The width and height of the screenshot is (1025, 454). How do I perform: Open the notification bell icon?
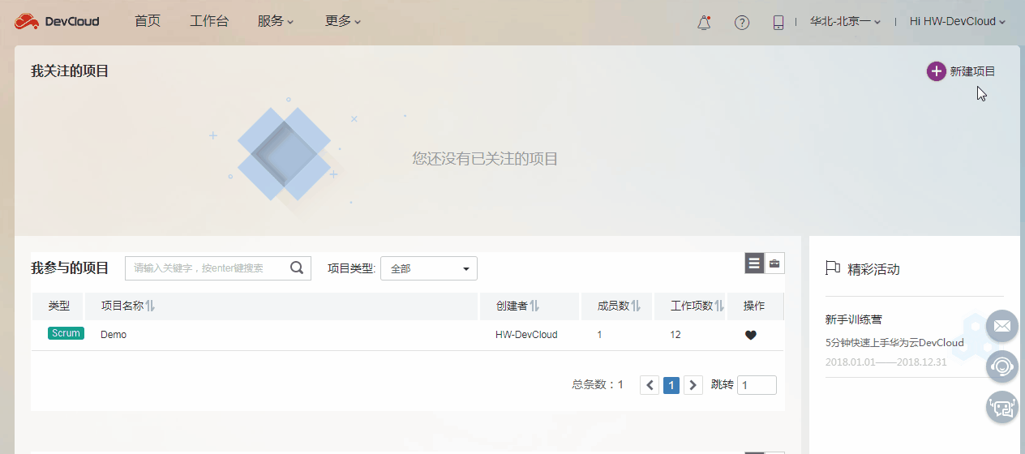coord(704,22)
